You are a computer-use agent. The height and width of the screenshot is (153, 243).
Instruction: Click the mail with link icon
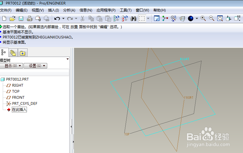coord(46,18)
